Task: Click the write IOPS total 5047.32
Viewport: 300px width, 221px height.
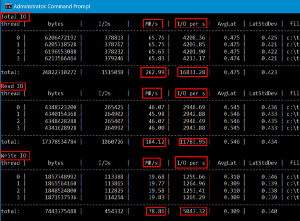Action: pos(194,211)
